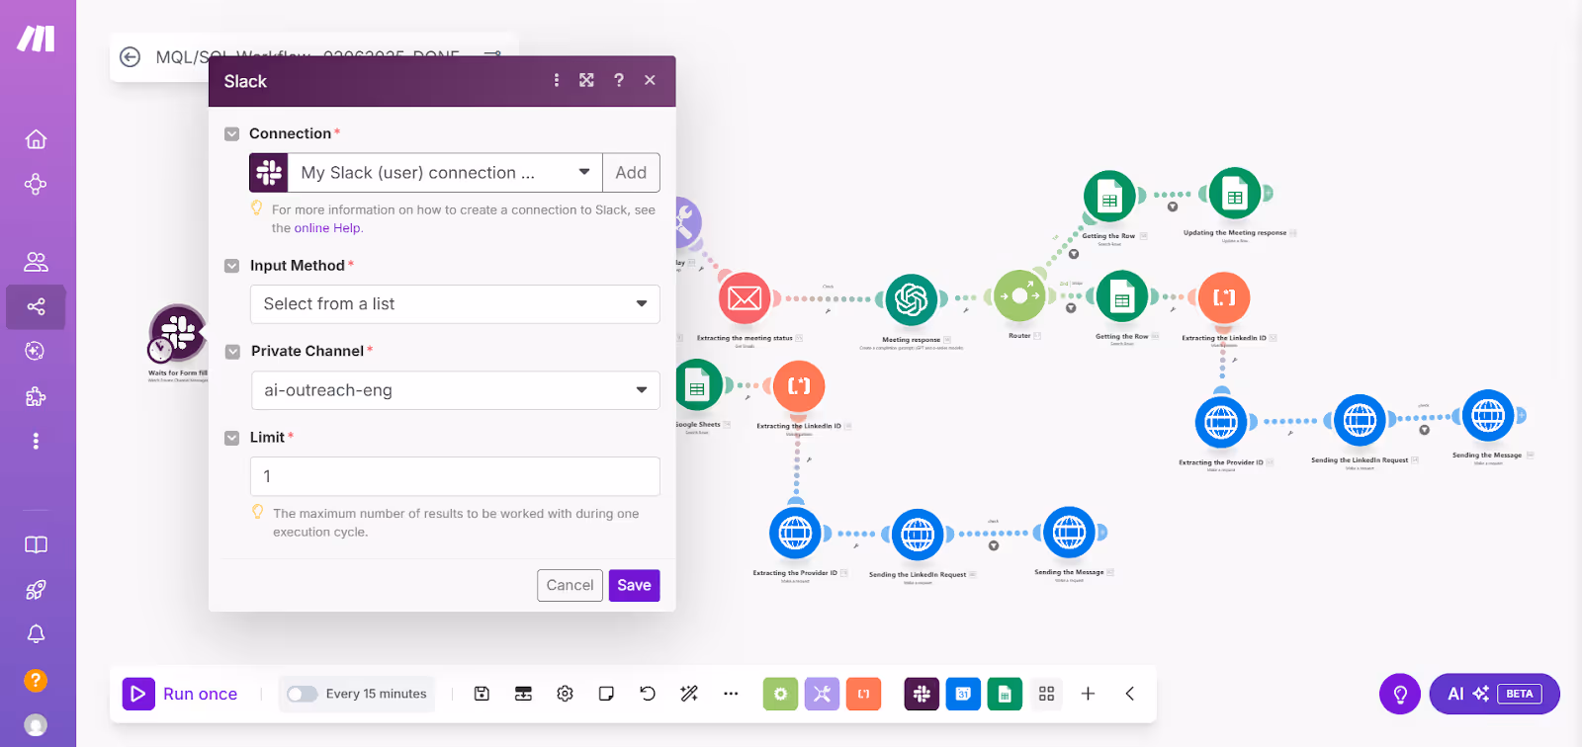This screenshot has height=747, width=1582.
Task: Go back using the scenario back arrow
Action: (130, 57)
